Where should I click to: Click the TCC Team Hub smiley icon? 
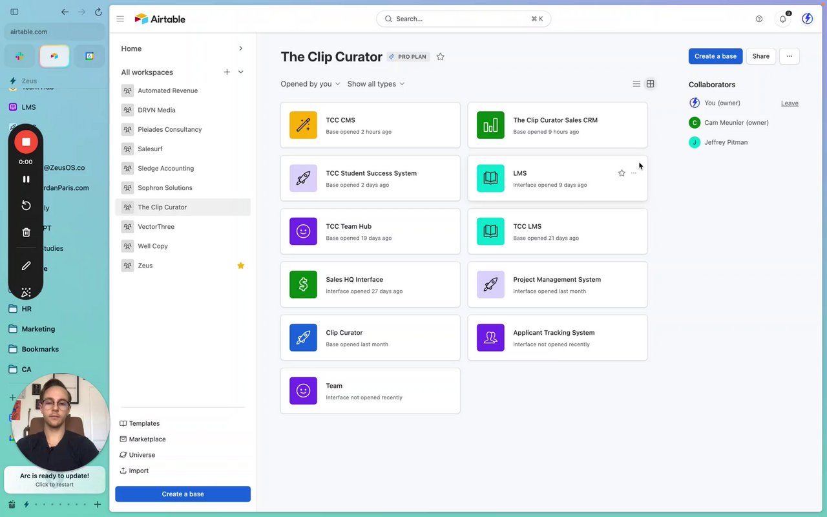click(x=303, y=231)
